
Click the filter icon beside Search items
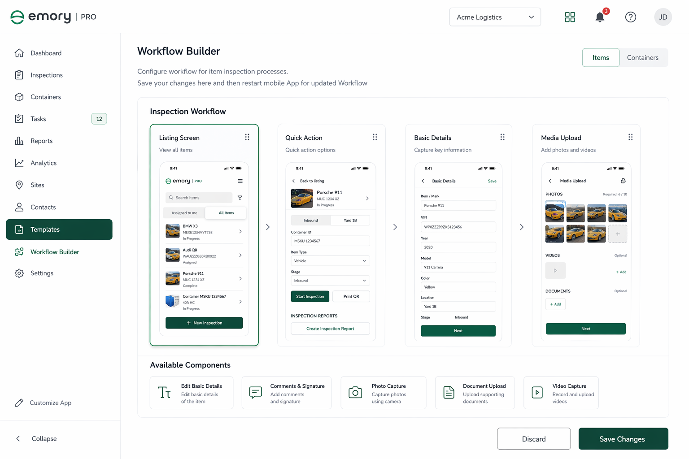pyautogui.click(x=240, y=198)
